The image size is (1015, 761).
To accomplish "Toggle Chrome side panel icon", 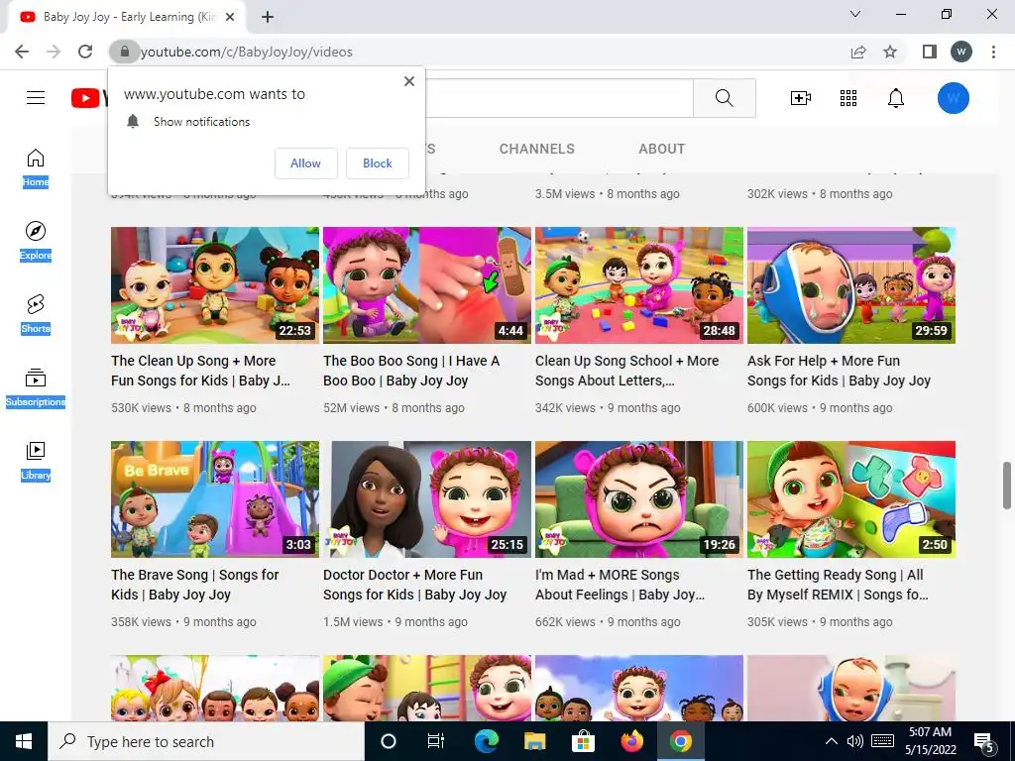I will (x=930, y=52).
